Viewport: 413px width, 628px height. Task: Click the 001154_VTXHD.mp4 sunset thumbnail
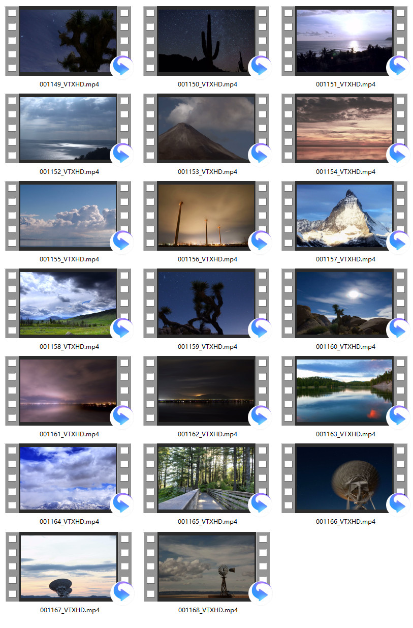click(x=344, y=128)
